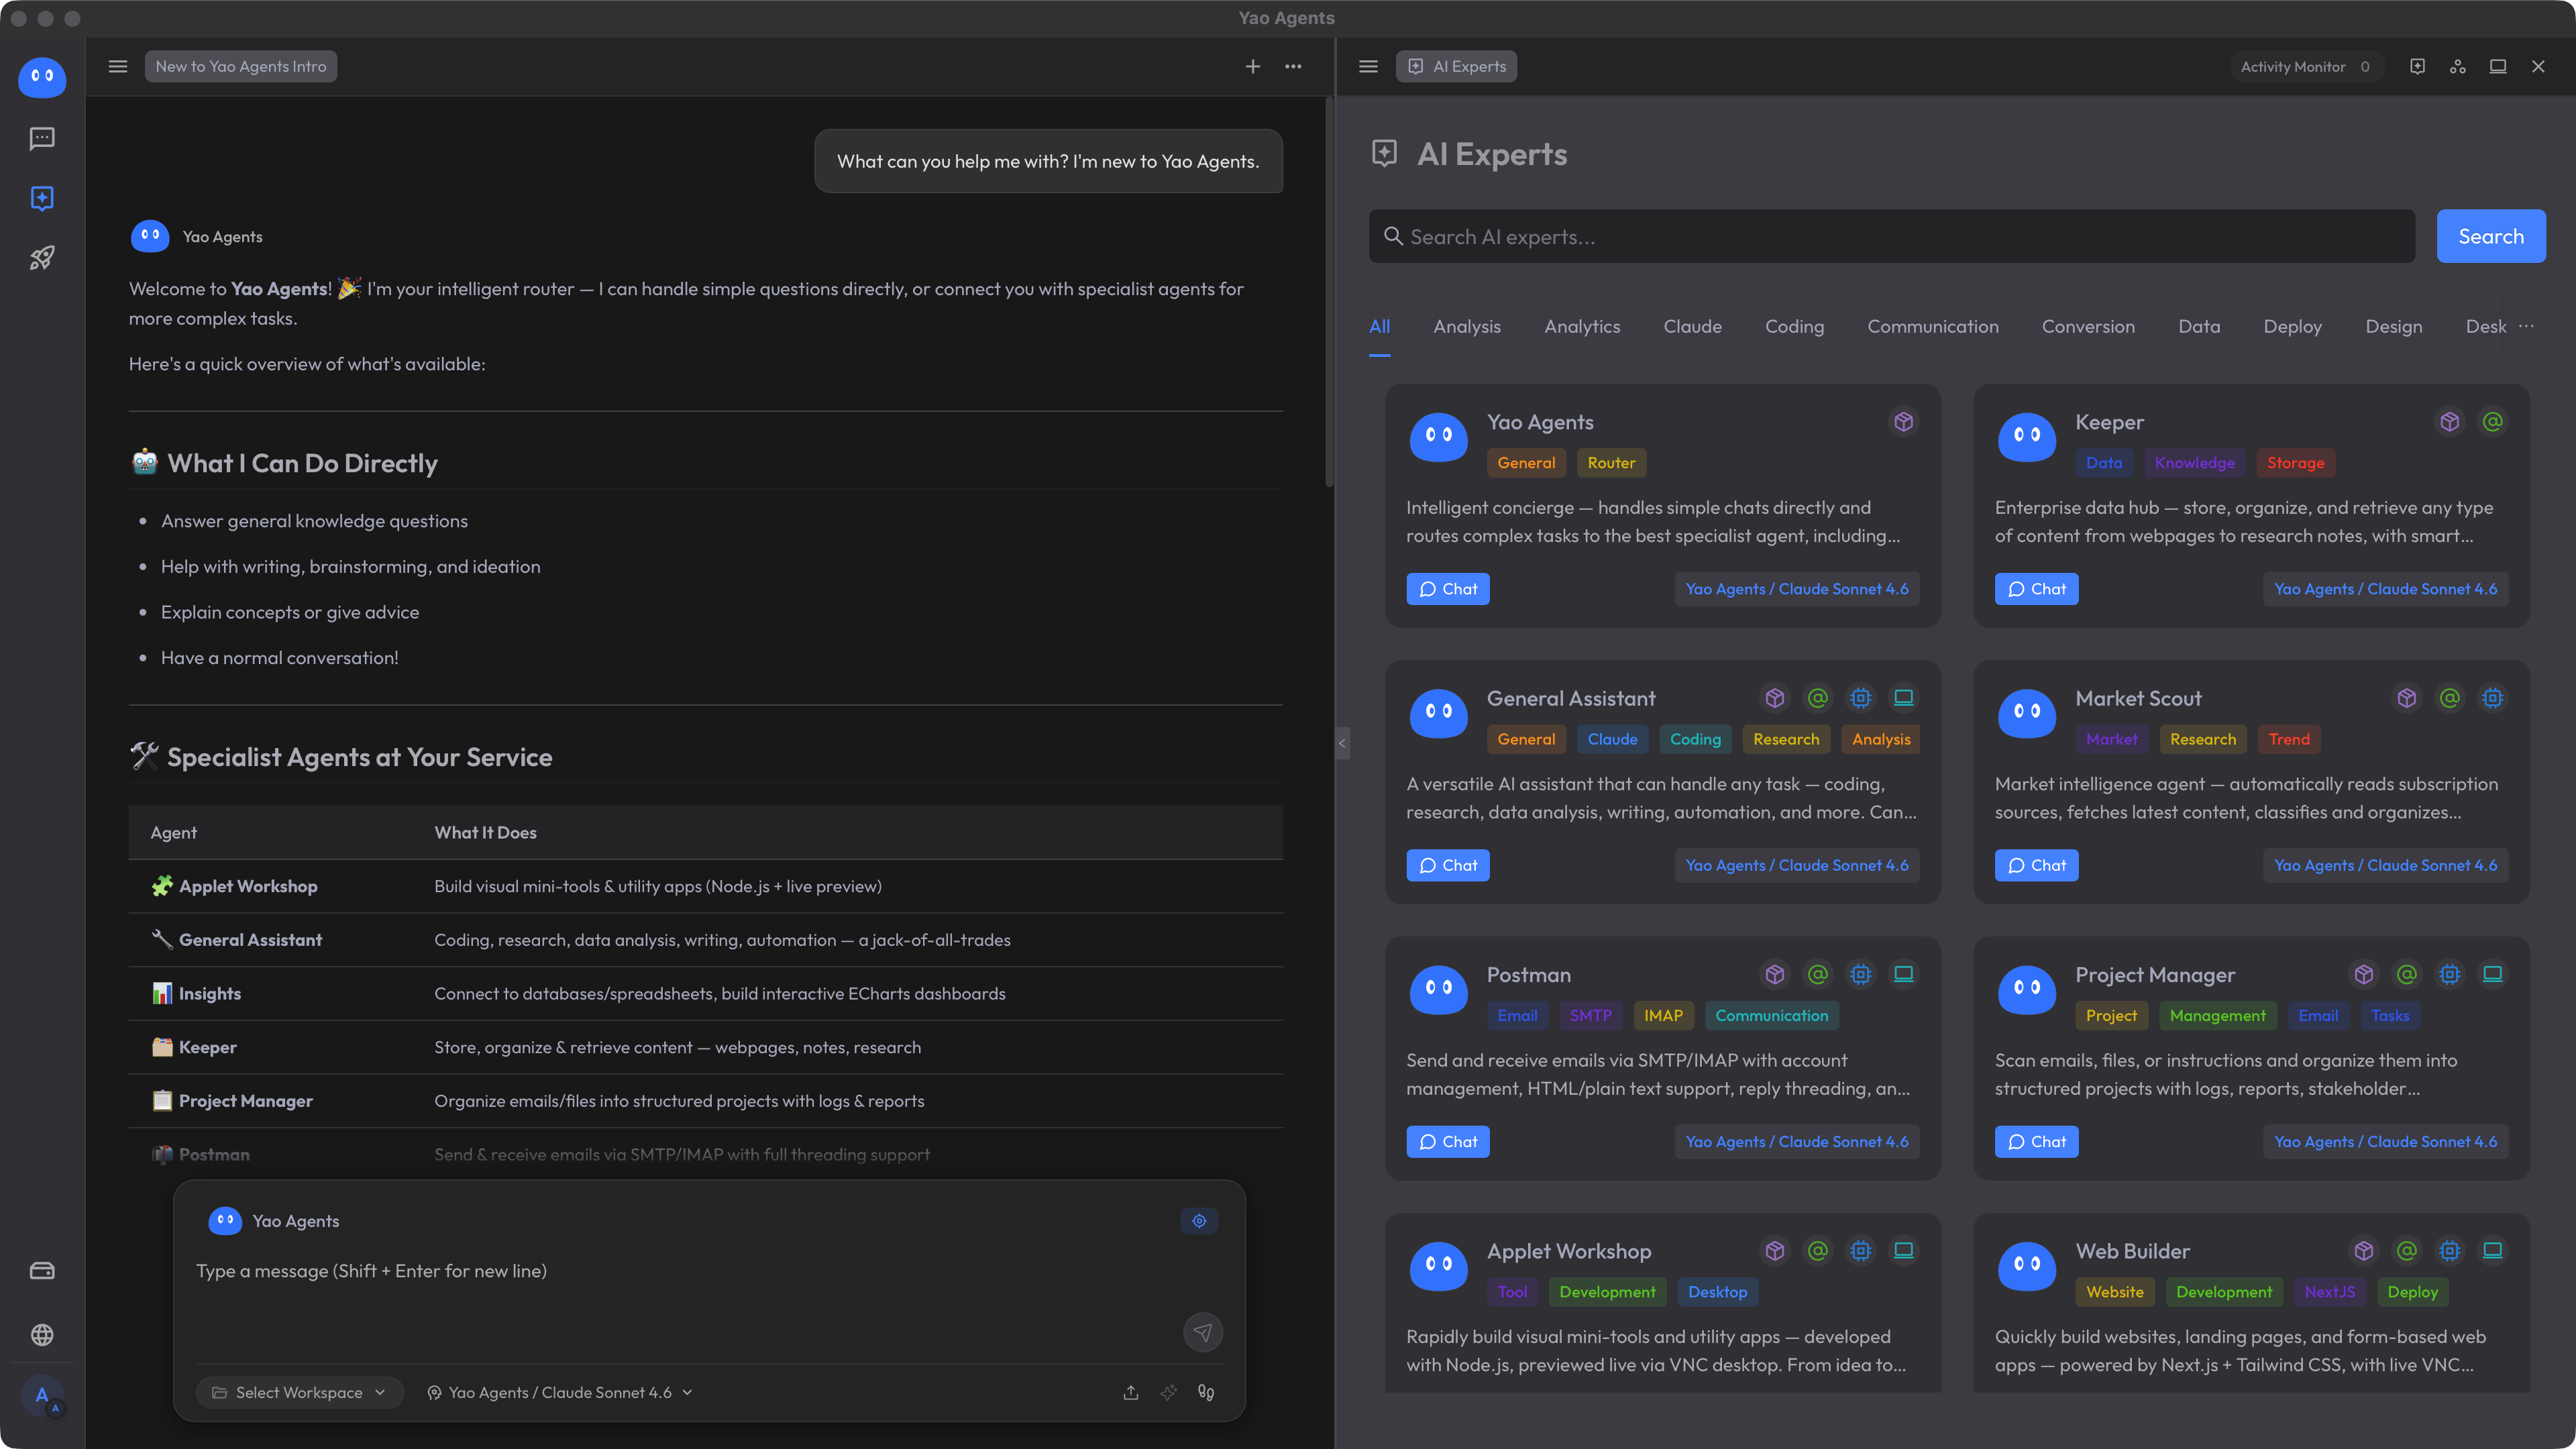
Task: Click the plus icon for new chat
Action: (x=1252, y=66)
